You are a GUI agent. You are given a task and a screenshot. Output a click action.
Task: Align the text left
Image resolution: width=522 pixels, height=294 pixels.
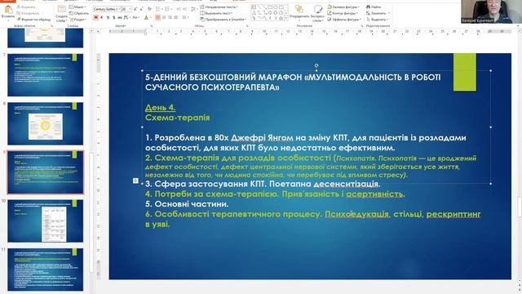pyautogui.click(x=157, y=17)
